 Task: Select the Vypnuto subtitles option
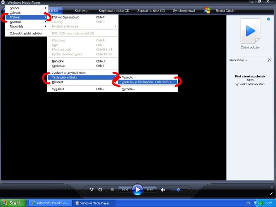point(148,77)
